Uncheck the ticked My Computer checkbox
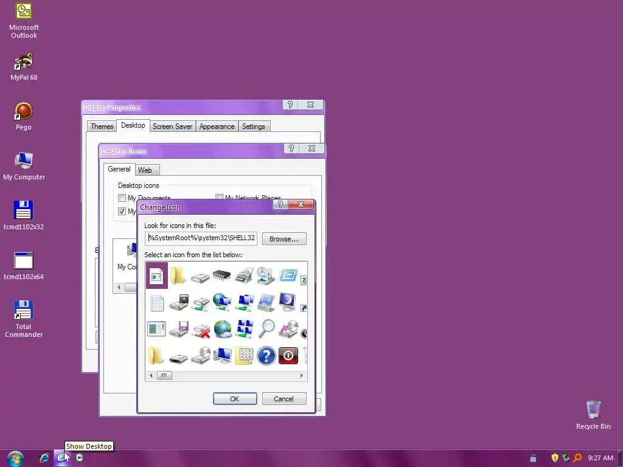 point(122,211)
